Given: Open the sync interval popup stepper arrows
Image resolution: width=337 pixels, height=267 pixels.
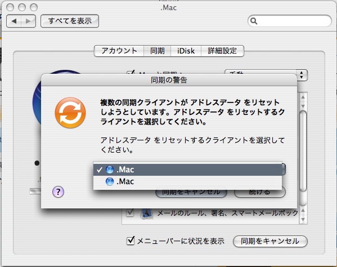Looking at the screenshot, I should coord(302,75).
